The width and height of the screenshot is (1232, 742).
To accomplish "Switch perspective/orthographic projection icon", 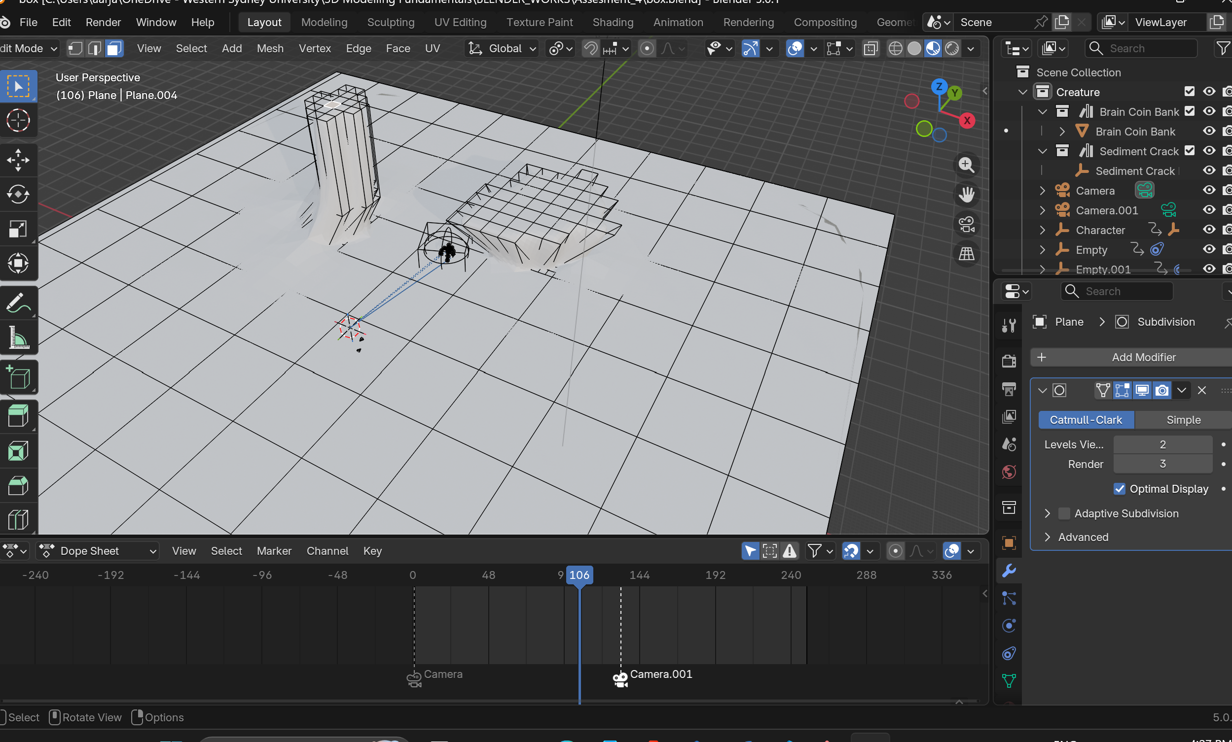I will coord(966,254).
